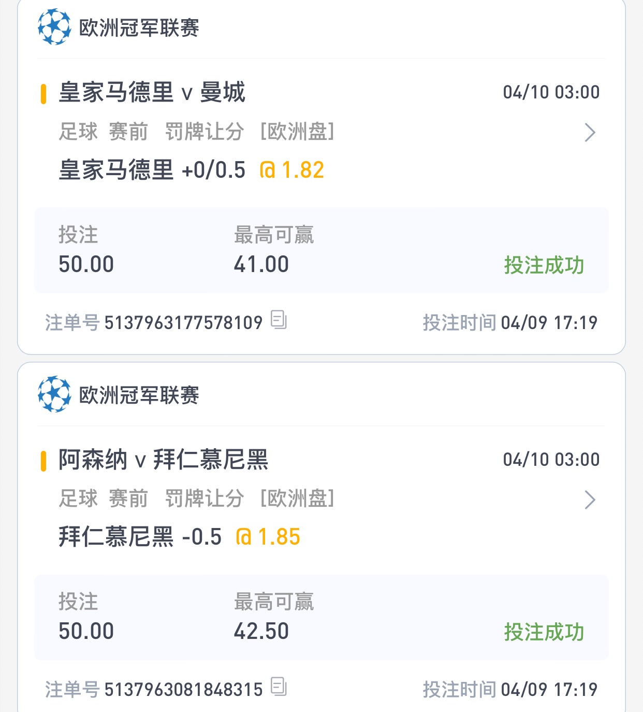The image size is (643, 712).
Task: Click the second 欧洲冠军联赛 league name
Action: coord(139,395)
